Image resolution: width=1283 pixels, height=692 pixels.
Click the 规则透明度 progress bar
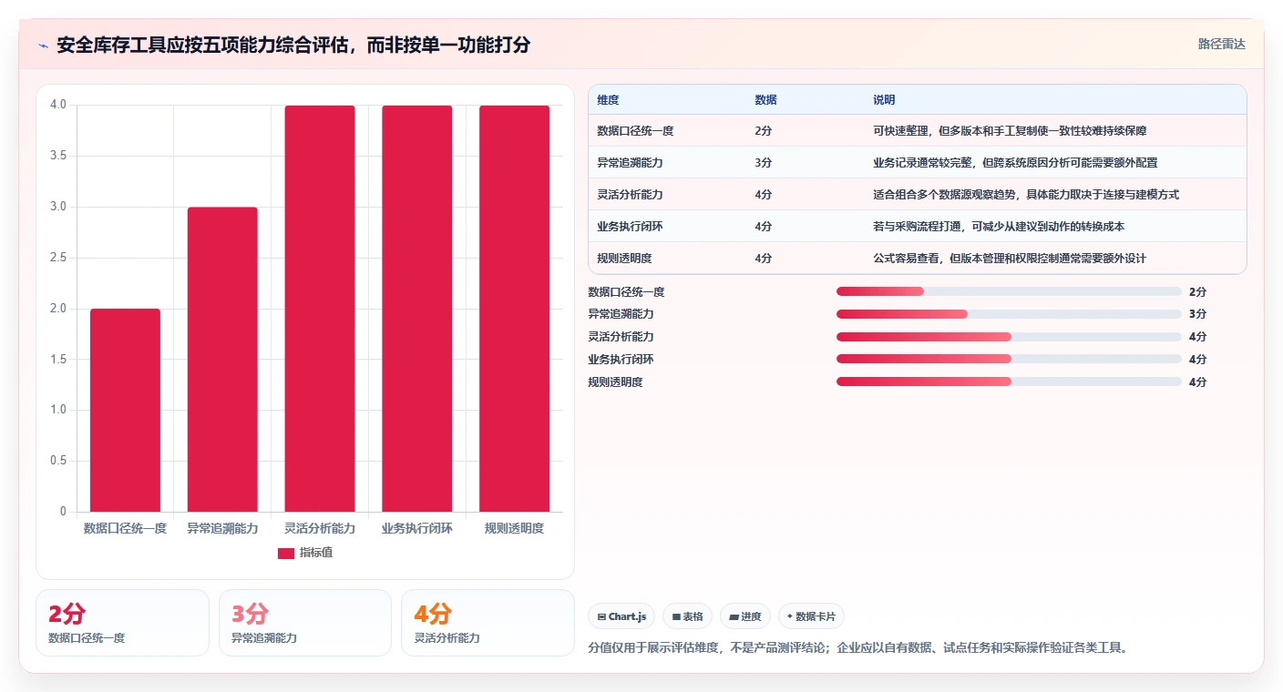point(1009,382)
